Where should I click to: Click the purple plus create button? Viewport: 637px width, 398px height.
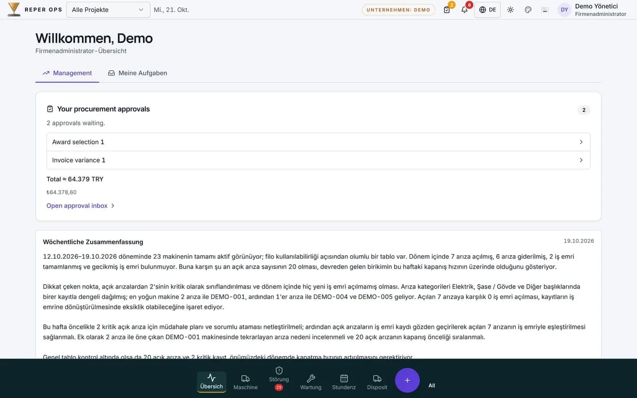[x=407, y=380]
